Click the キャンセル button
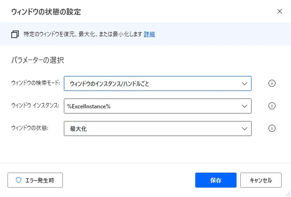The image size is (291, 197). (261, 180)
